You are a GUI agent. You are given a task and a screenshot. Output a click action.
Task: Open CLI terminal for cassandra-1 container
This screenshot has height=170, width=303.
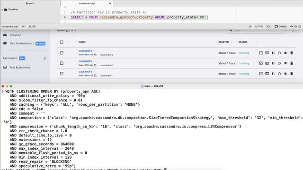click(x=267, y=74)
